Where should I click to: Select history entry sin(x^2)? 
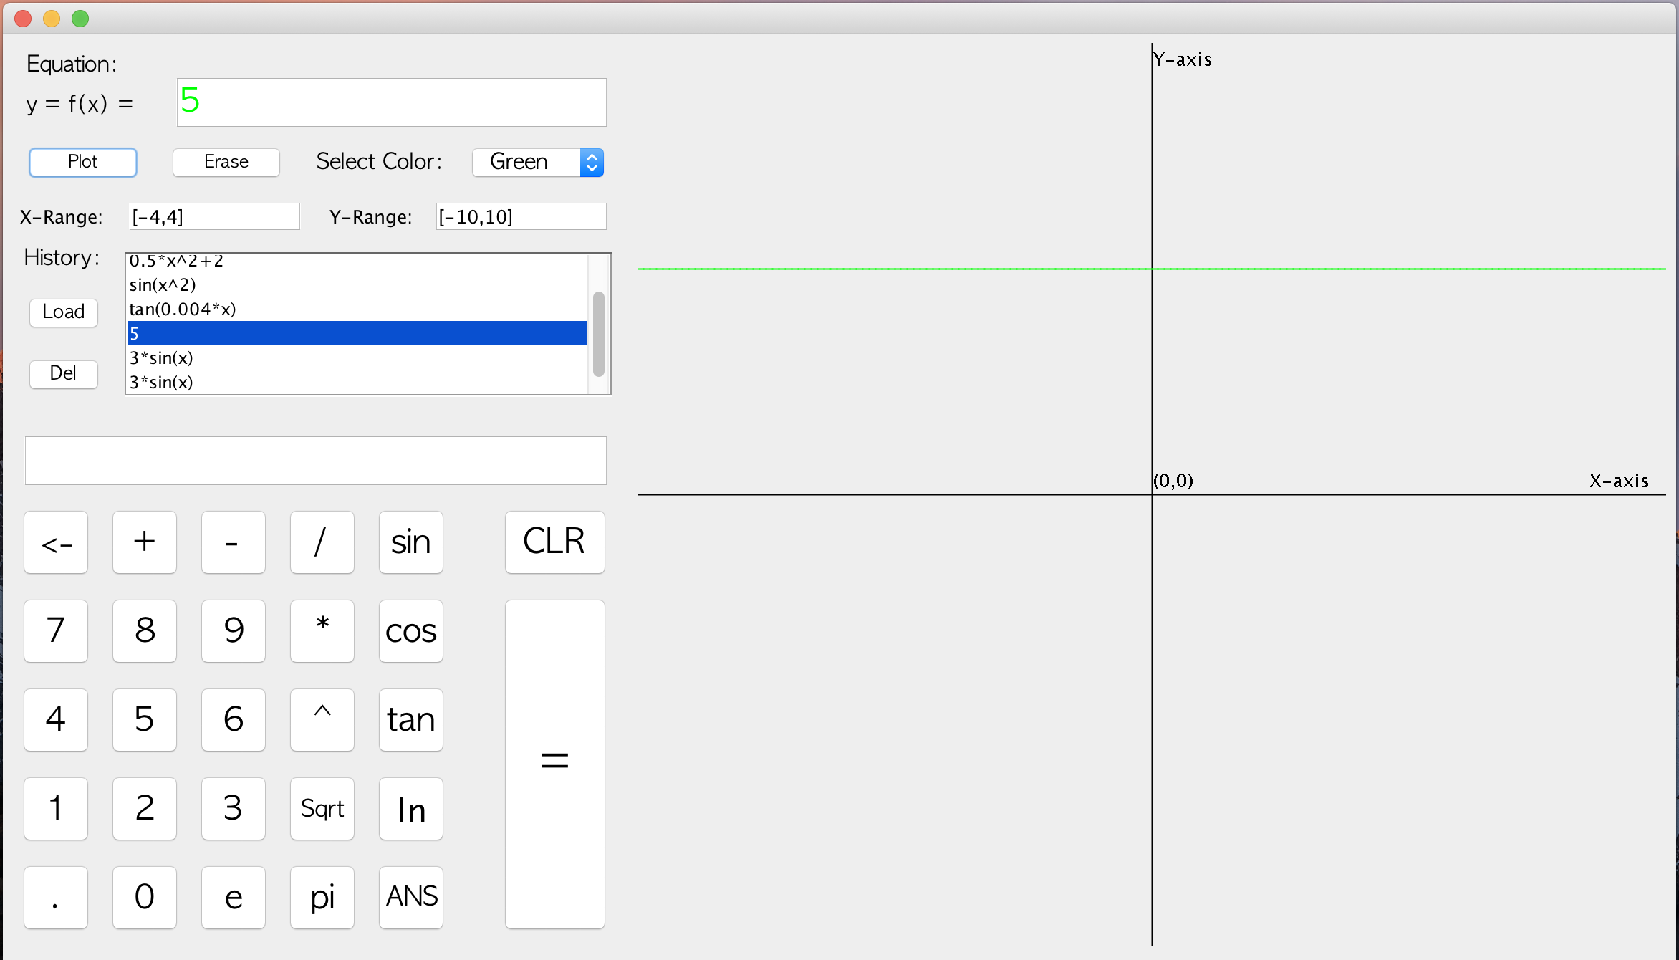(x=357, y=284)
